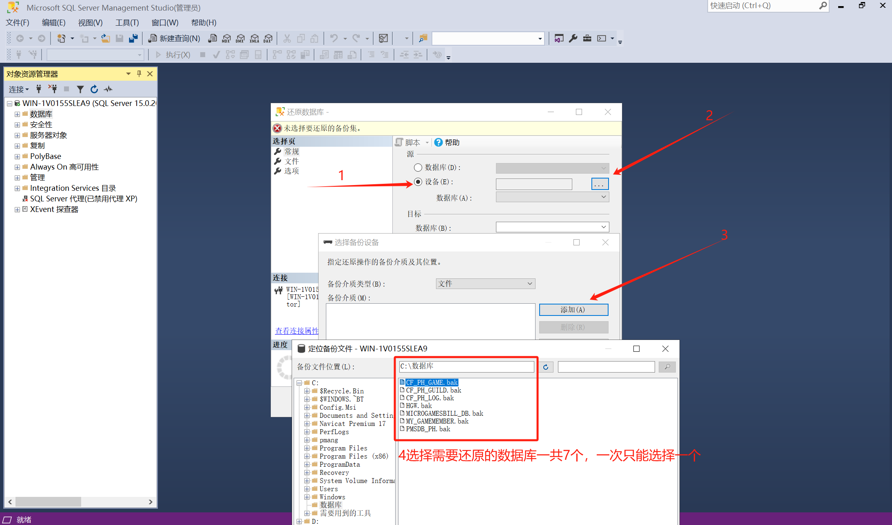Select the HGW.bak backup file
This screenshot has height=525, width=892.
click(x=418, y=406)
